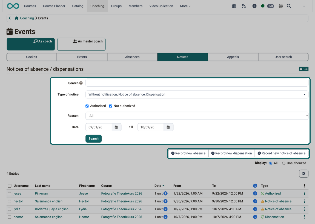This screenshot has width=315, height=224.
Task: Open the Reason dropdown showing All
Action: [x=197, y=116]
